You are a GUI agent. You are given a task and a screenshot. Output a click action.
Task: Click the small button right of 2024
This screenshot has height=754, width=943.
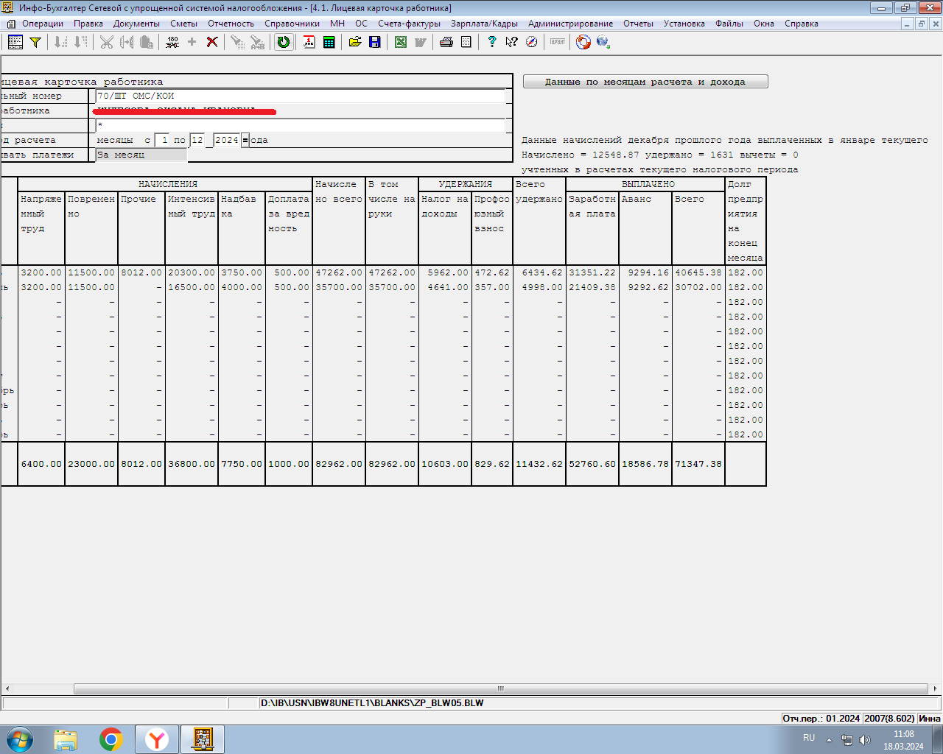click(x=245, y=140)
